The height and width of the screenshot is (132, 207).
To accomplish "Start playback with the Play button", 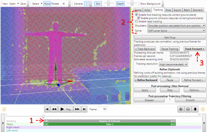I will pos(66,109).
